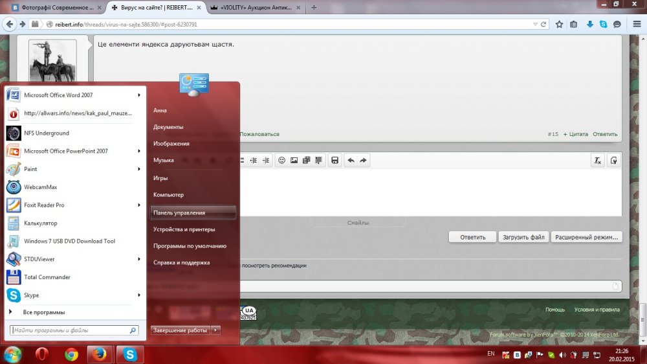Open the URL bar history dropdown
This screenshot has width=647, height=364.
[535, 25]
